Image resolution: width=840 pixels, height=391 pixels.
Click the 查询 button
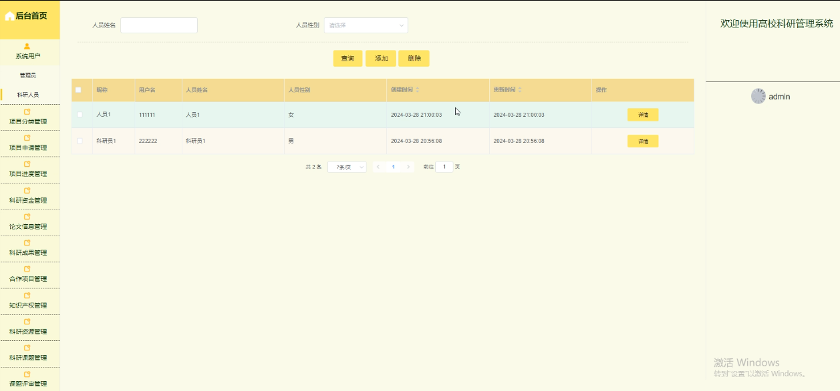[x=347, y=59]
